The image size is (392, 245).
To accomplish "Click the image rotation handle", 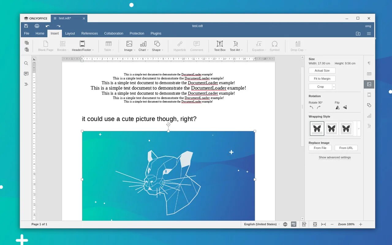I will point(168,124).
